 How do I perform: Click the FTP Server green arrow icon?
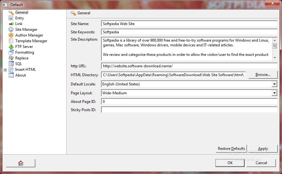(11, 47)
